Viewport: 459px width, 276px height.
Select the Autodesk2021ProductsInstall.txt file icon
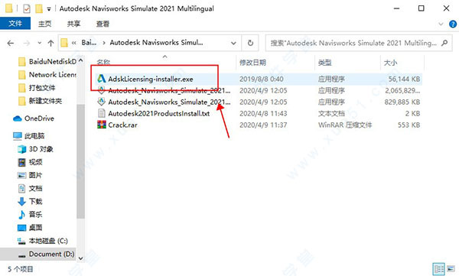click(102, 113)
